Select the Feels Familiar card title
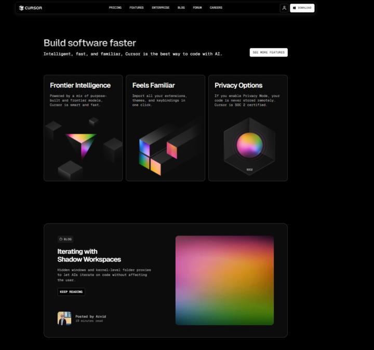This screenshot has height=350, width=374. pyautogui.click(x=153, y=86)
